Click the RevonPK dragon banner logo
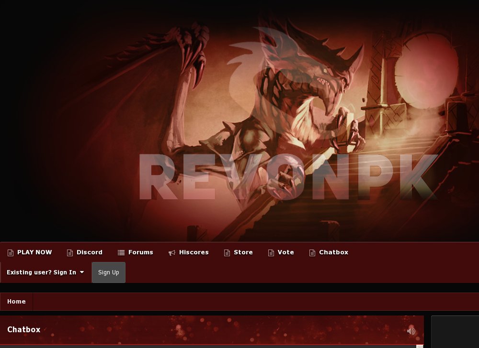 tap(239, 120)
